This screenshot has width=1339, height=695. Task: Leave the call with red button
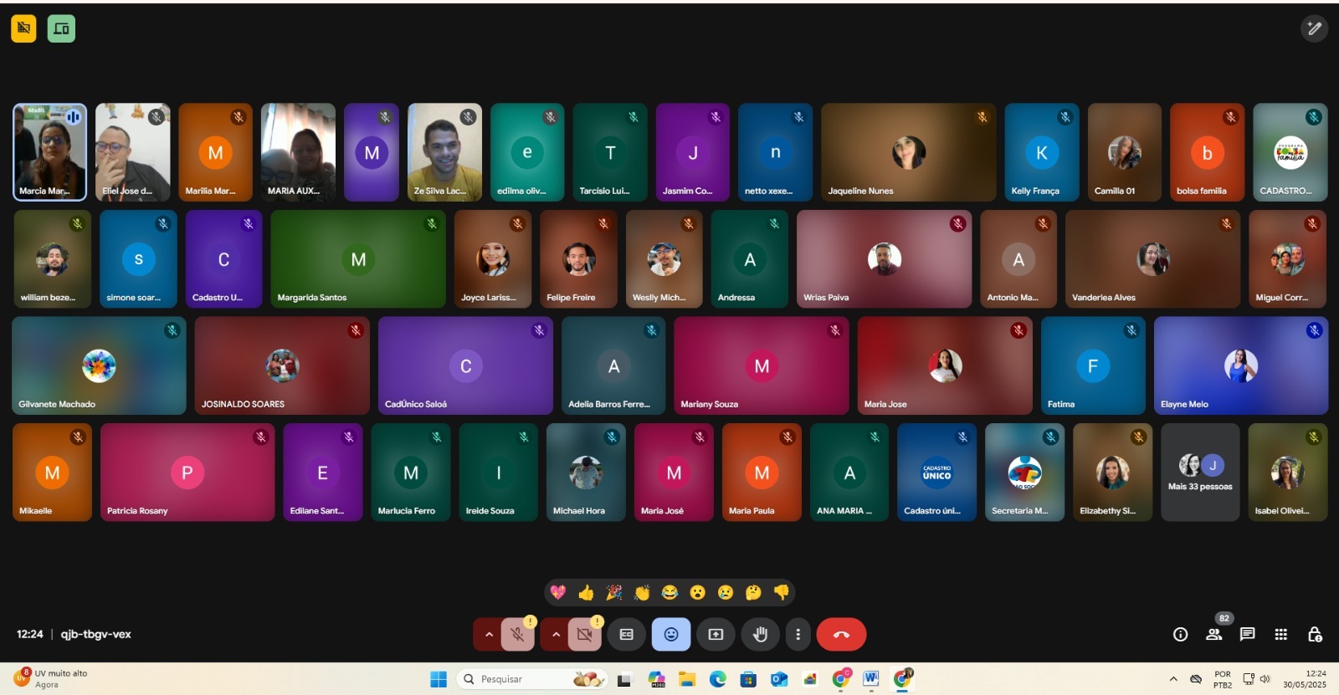(x=841, y=635)
